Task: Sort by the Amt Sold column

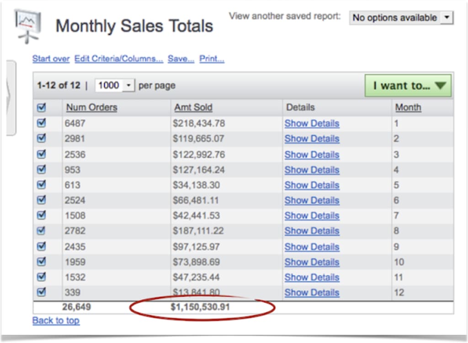Action: coord(193,107)
